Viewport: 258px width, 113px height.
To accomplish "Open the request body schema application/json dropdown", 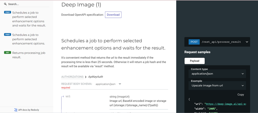I will coord(108,84).
